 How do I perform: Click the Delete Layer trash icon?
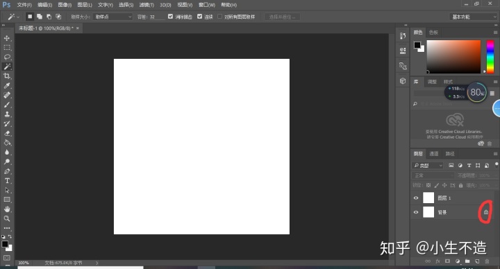487,261
